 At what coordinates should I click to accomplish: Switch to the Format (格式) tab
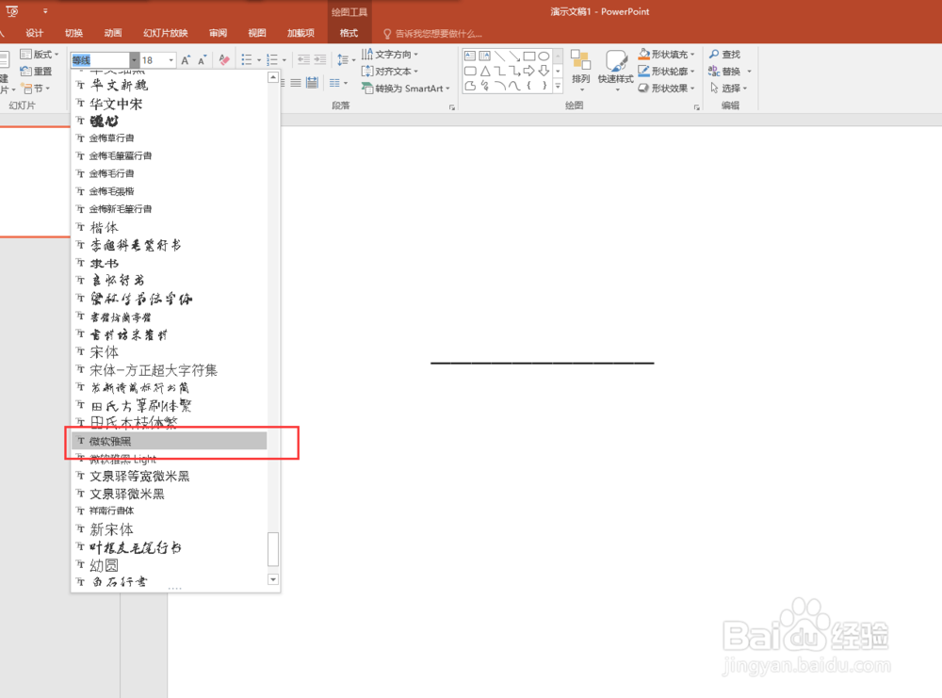point(349,33)
